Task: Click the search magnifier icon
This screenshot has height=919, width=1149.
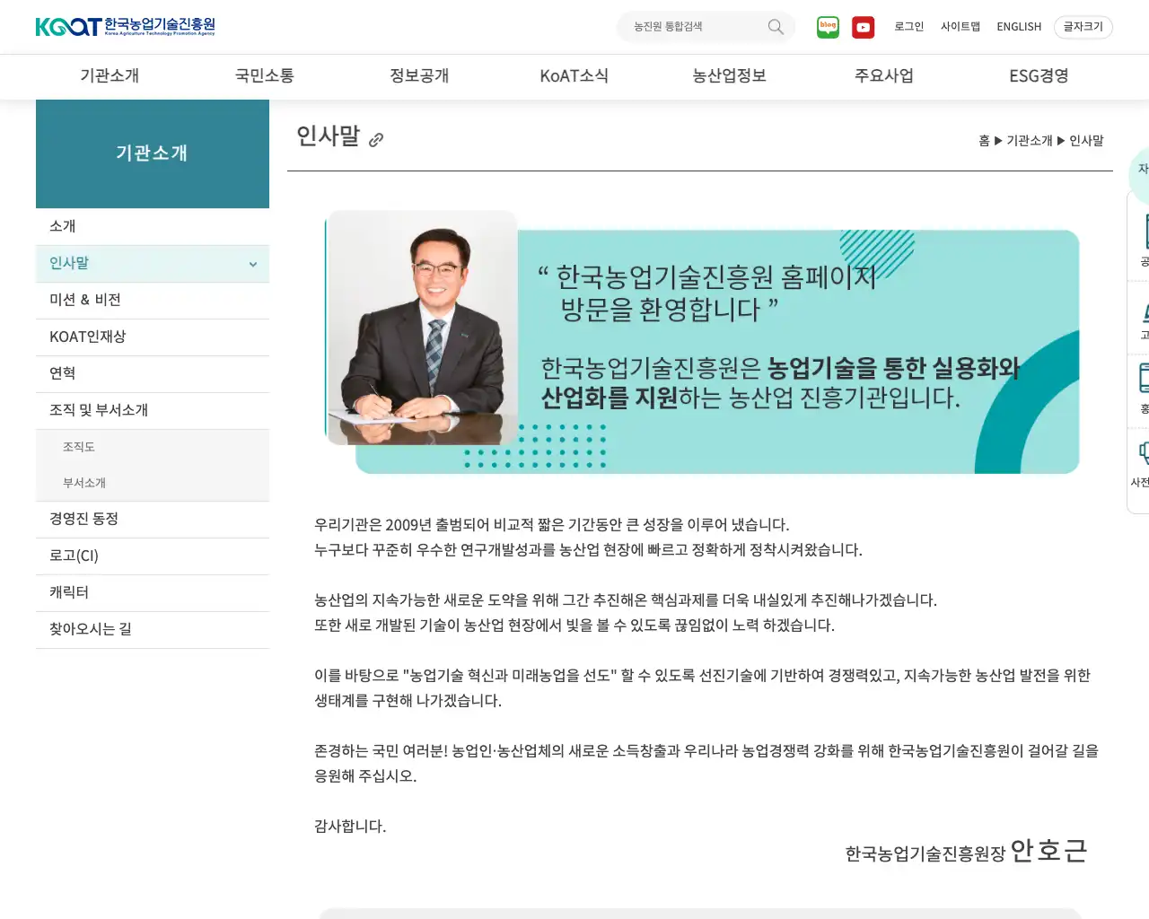Action: pyautogui.click(x=776, y=27)
